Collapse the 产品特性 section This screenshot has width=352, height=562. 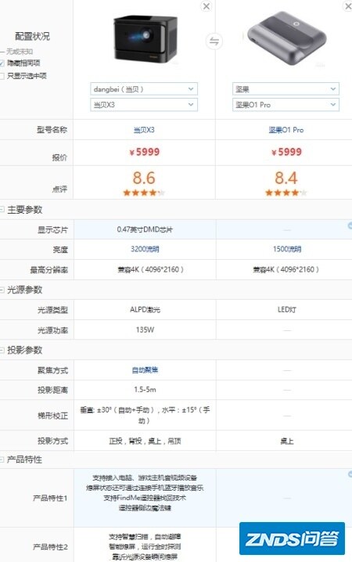2,459
